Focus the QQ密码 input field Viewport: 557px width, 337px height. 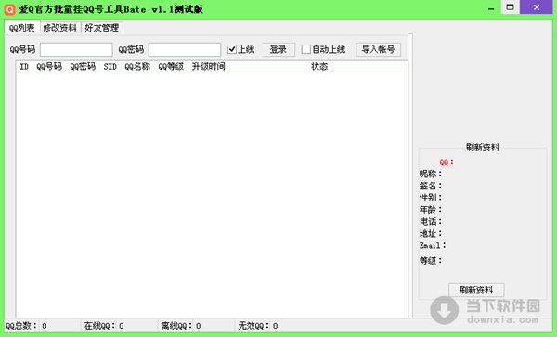click(185, 49)
